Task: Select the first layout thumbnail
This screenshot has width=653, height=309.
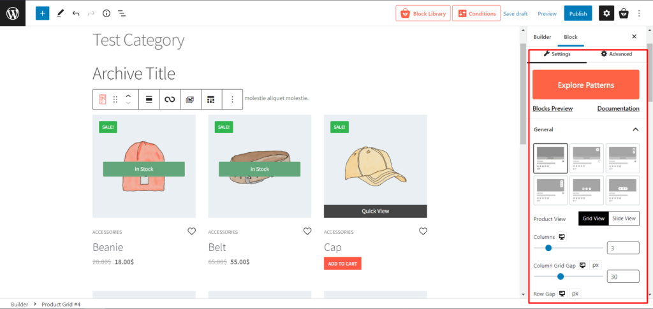Action: click(550, 159)
